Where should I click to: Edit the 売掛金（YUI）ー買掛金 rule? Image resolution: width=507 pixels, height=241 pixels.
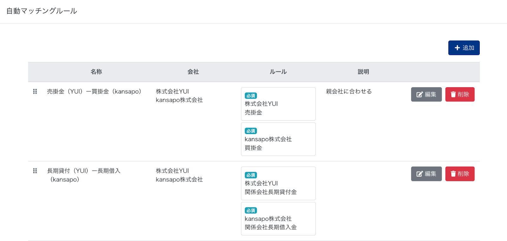click(x=426, y=94)
